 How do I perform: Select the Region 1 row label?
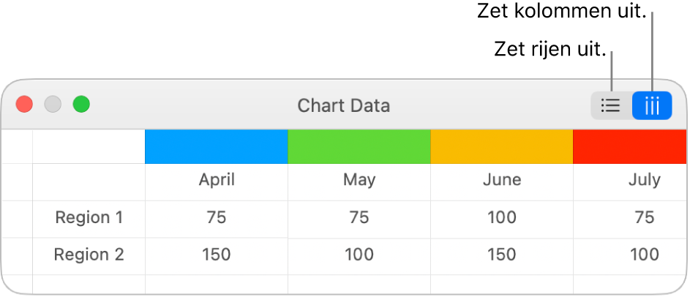click(89, 217)
